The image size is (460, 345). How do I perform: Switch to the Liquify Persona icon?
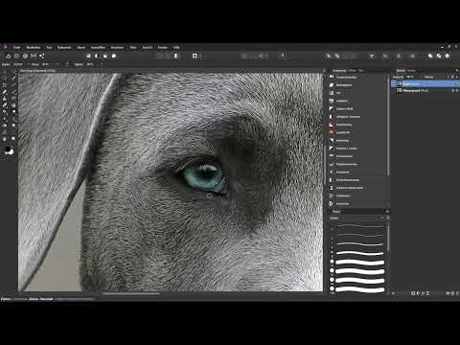click(x=16, y=56)
